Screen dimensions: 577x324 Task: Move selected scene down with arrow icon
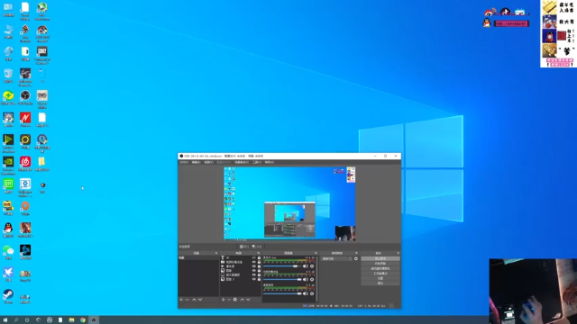200,300
